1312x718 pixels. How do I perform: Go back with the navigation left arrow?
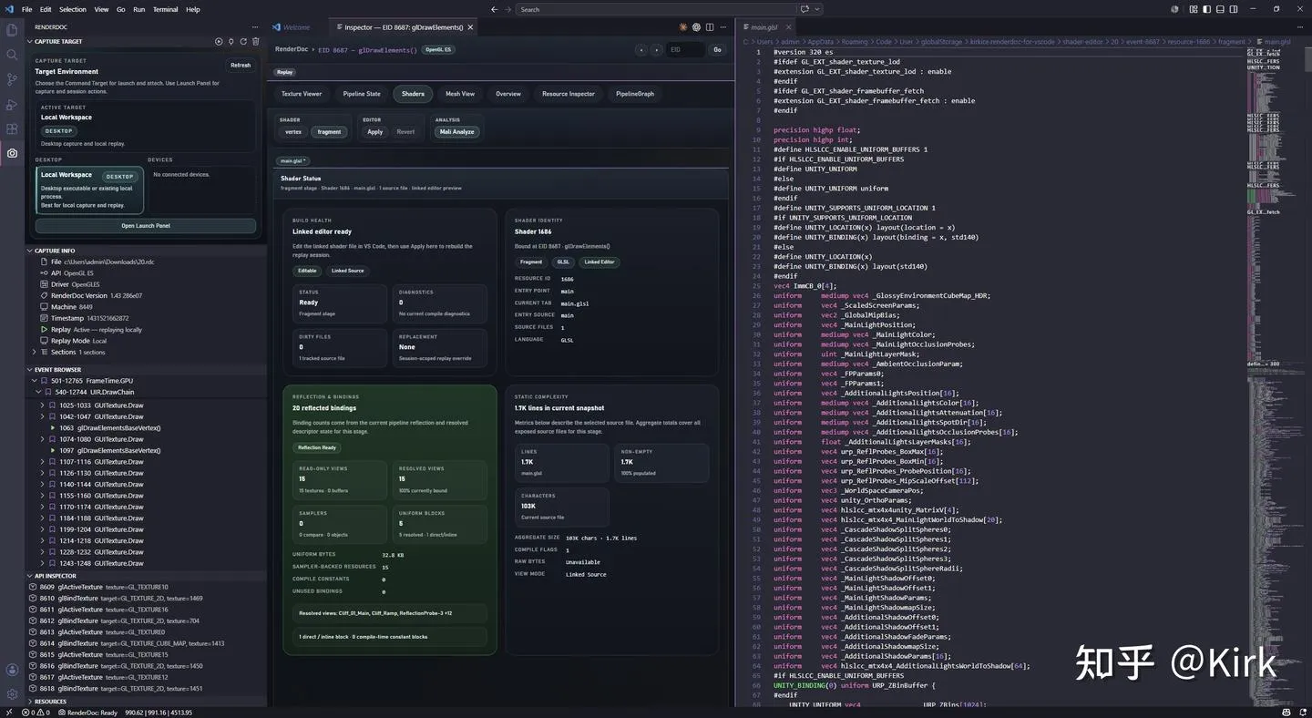[495, 9]
